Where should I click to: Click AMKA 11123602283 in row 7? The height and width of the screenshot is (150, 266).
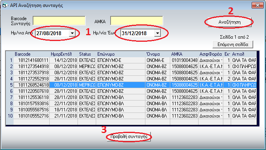pyautogui.click(x=184, y=97)
